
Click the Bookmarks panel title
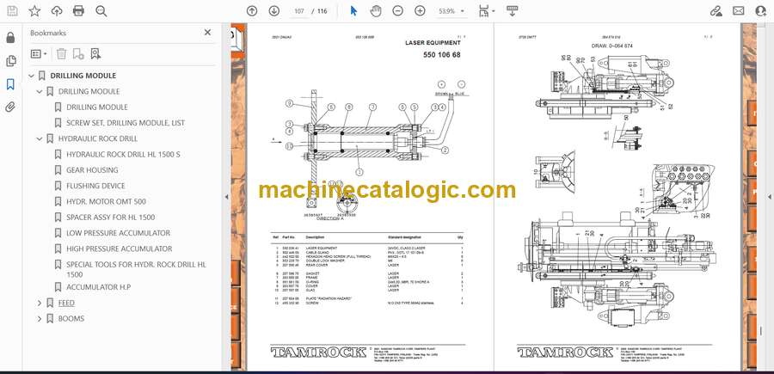[48, 33]
